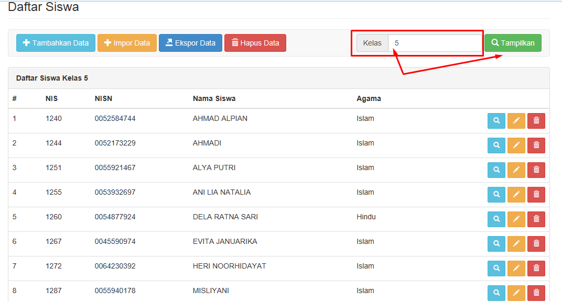The height and width of the screenshot is (302, 562).
Task: Click the Kelas label addon
Action: 372,43
